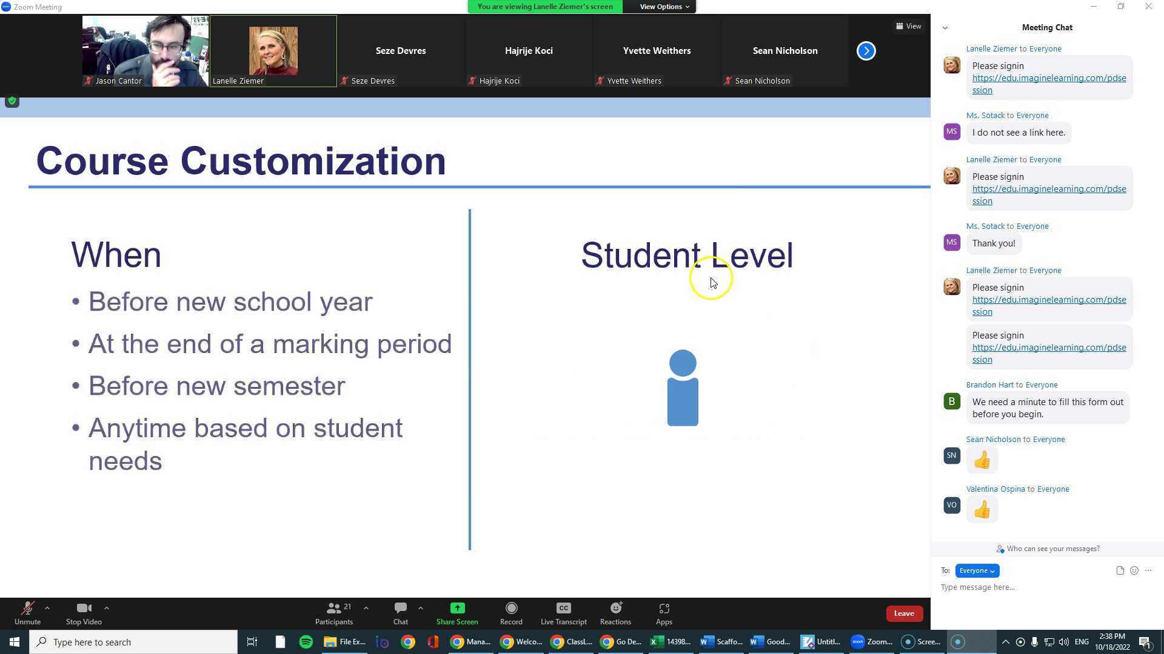Open the Everyone recipient dropdown
Screen dimensions: 1164x654
pos(977,570)
